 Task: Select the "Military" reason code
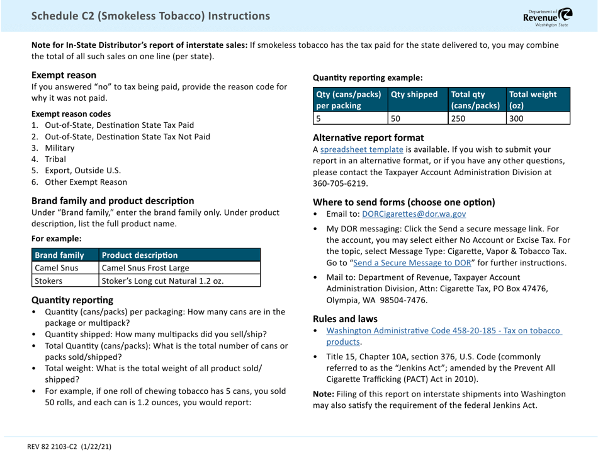(x=60, y=147)
